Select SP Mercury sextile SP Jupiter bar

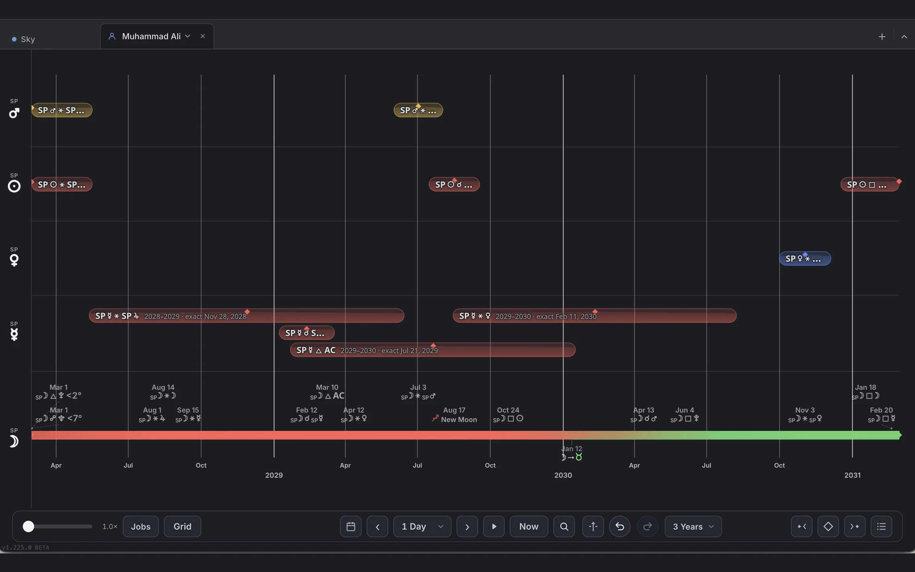pyautogui.click(x=246, y=316)
